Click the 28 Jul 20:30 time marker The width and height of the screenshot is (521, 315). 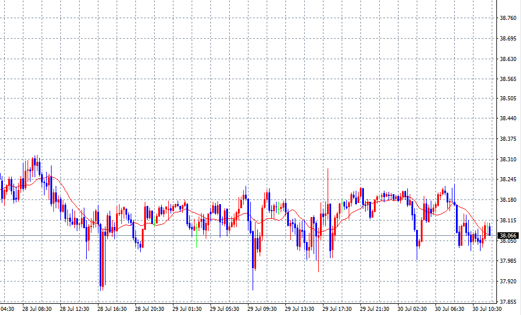[149, 309]
